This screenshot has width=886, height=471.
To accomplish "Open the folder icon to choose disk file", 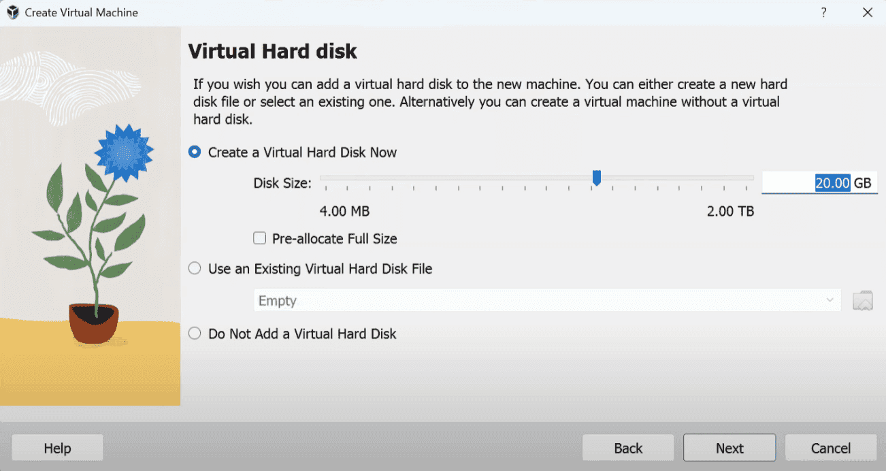I will coord(862,300).
